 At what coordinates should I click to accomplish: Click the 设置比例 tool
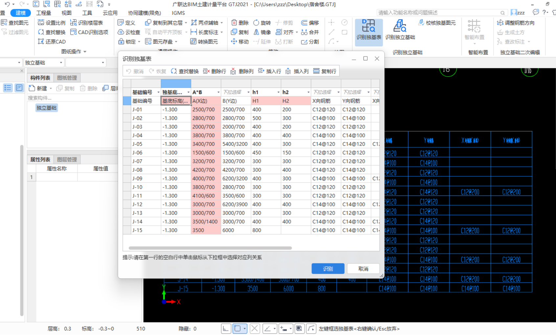click(x=52, y=23)
